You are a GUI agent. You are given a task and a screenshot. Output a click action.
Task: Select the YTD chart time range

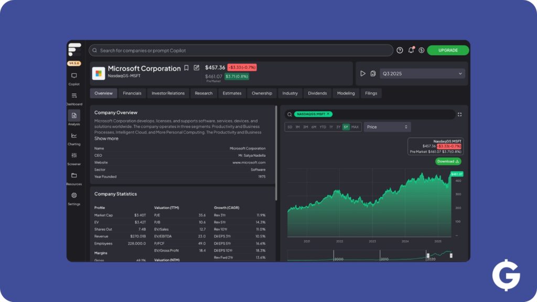click(x=323, y=127)
